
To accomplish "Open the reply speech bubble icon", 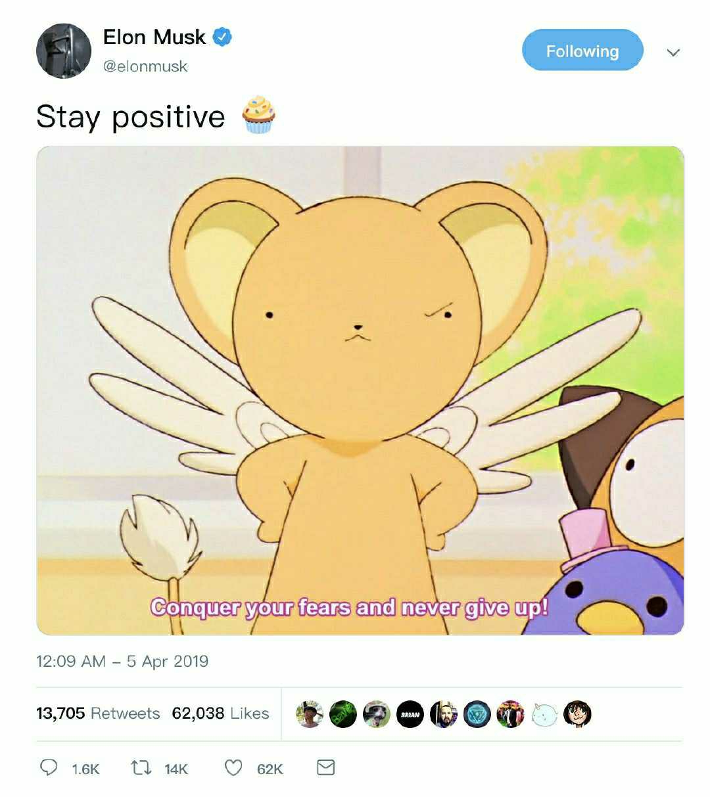I will (x=49, y=767).
